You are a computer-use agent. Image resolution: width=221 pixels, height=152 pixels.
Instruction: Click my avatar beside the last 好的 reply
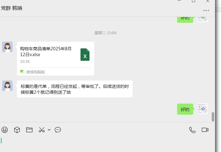click(x=203, y=109)
